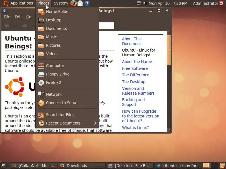Click the Administrator user name

(205, 3)
